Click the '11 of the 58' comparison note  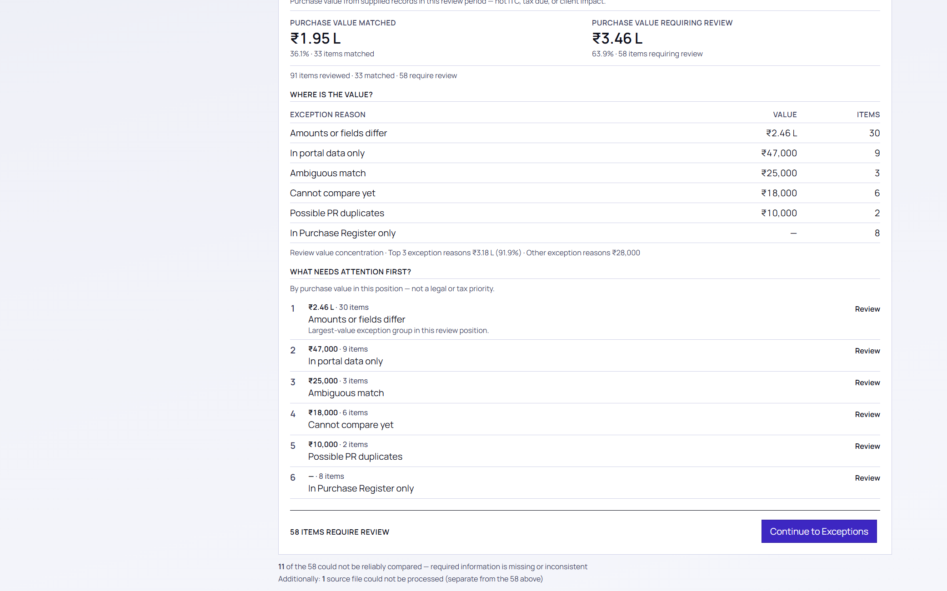433,566
